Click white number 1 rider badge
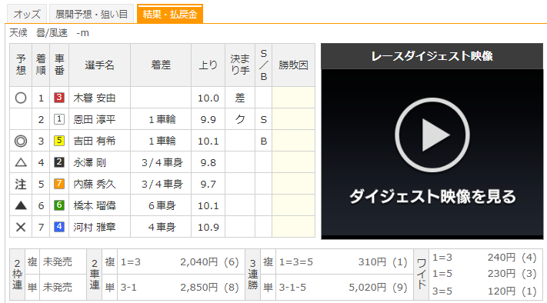The width and height of the screenshot is (547, 303). 59,119
